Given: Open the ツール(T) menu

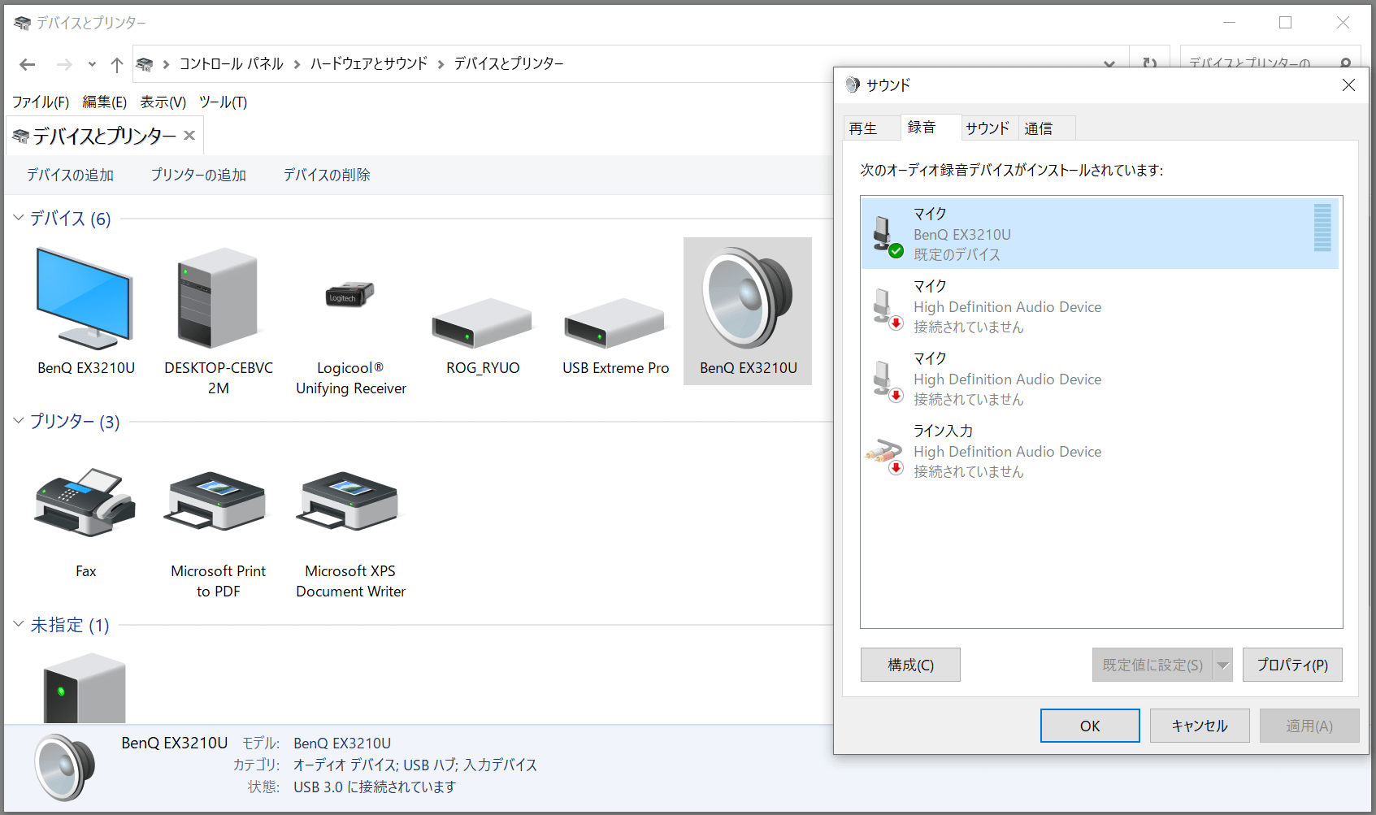Looking at the screenshot, I should point(223,102).
